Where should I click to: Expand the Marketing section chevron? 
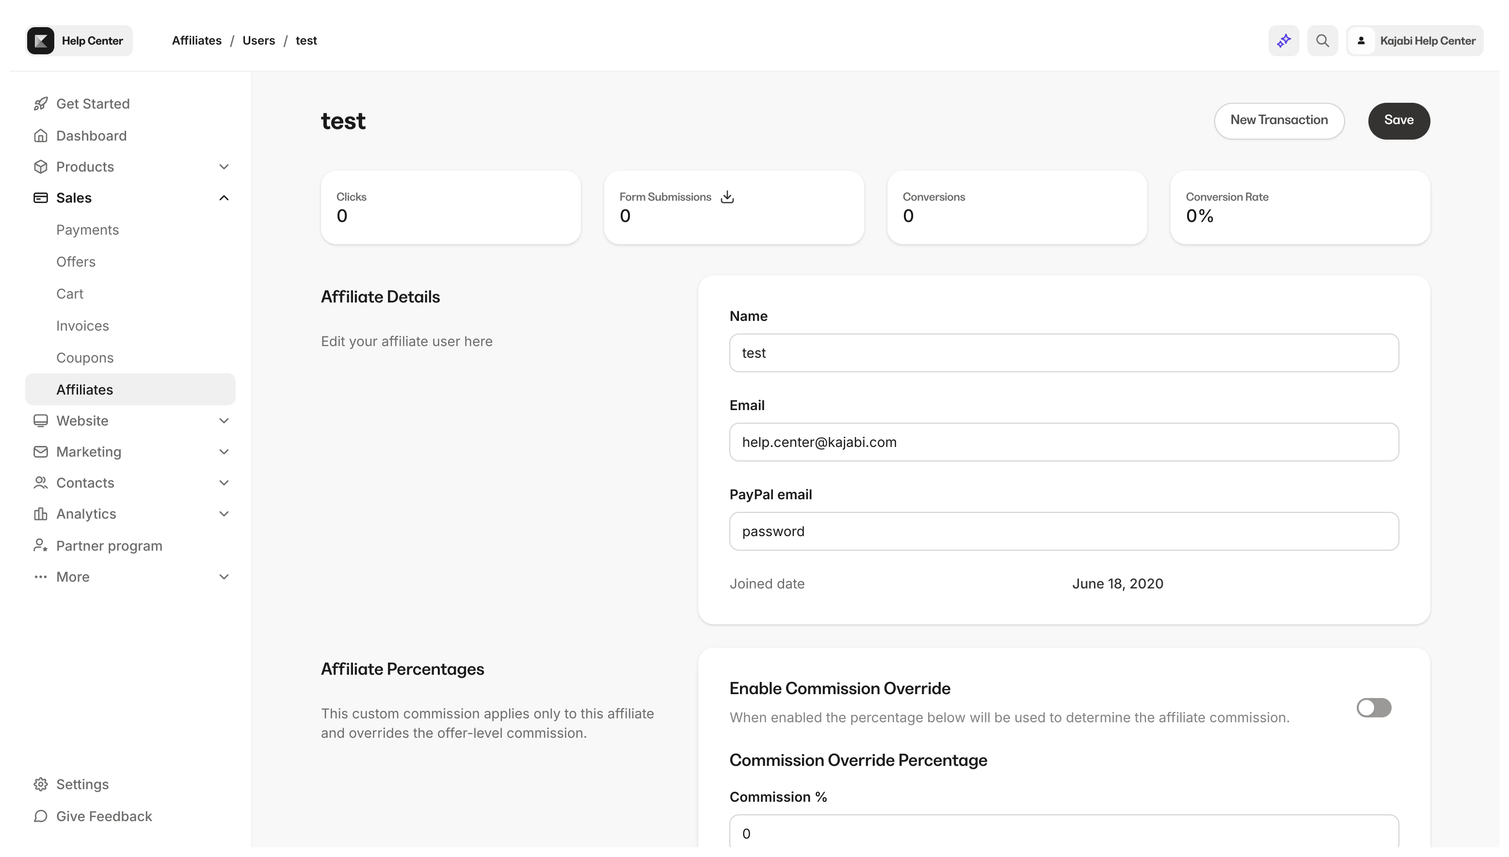pos(224,451)
